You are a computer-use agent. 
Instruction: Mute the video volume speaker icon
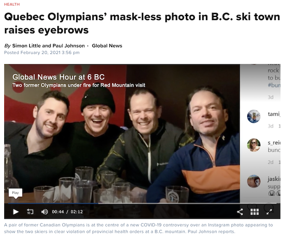[x=45, y=212]
